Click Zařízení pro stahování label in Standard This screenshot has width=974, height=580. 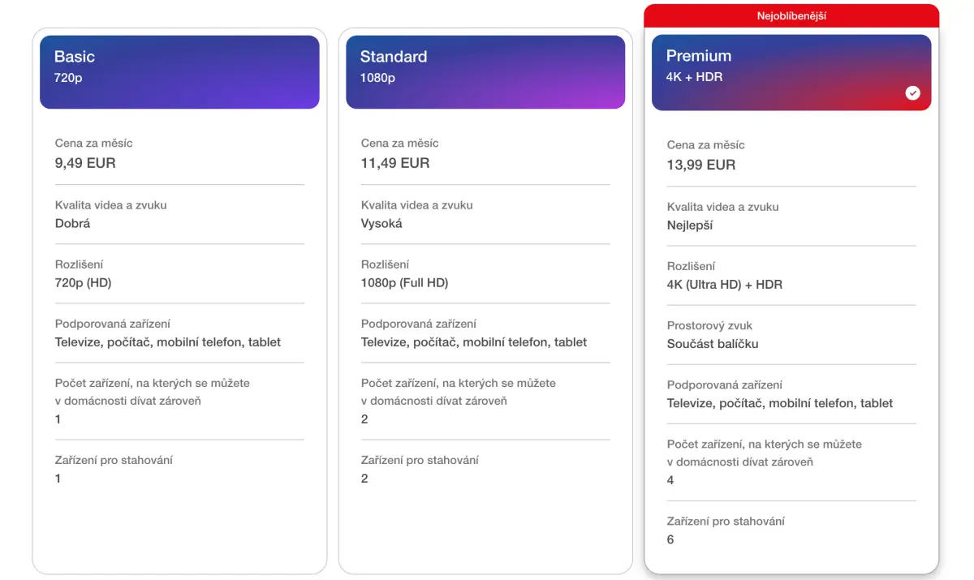click(420, 460)
